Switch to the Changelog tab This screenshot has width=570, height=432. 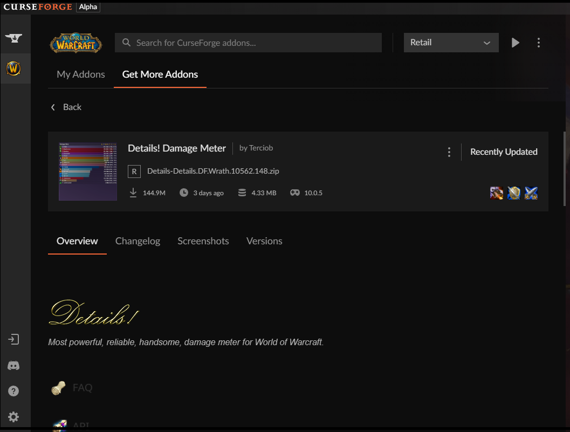[138, 241]
